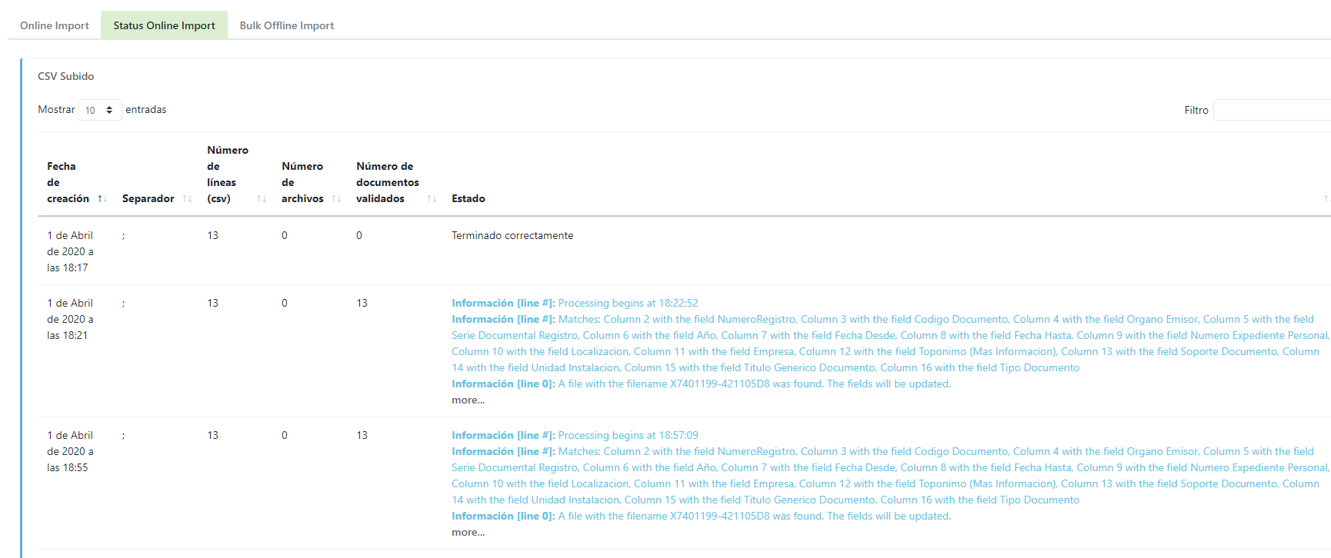Open the Bulk Offline Import tab
The height and width of the screenshot is (558, 1331).
click(286, 25)
